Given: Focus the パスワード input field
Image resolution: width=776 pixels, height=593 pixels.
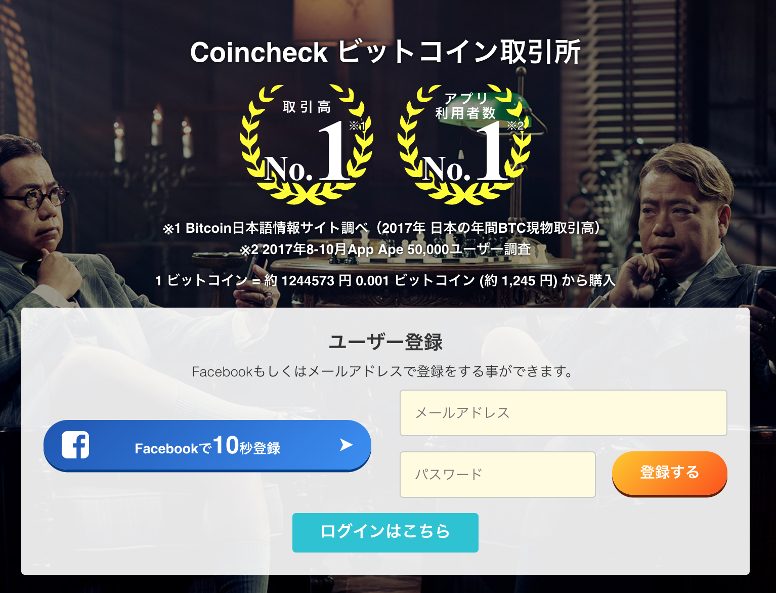Looking at the screenshot, I should (498, 475).
